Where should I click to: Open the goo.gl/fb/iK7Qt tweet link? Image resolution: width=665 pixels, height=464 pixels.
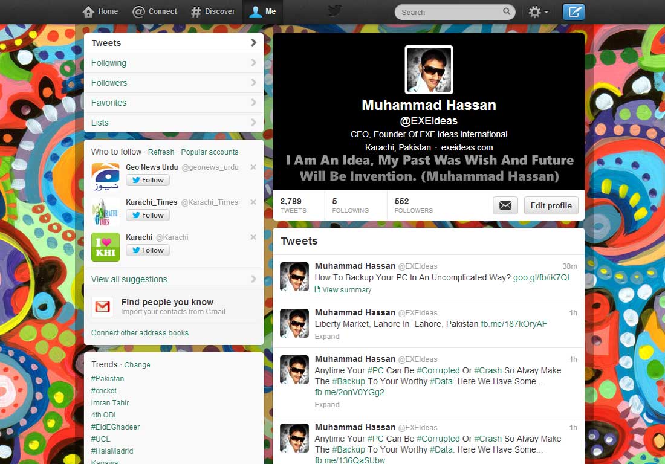coord(542,277)
